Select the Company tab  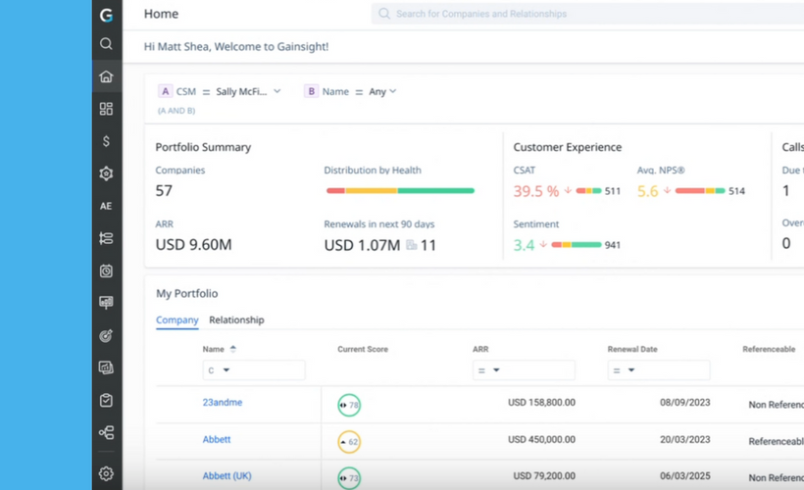pos(176,320)
